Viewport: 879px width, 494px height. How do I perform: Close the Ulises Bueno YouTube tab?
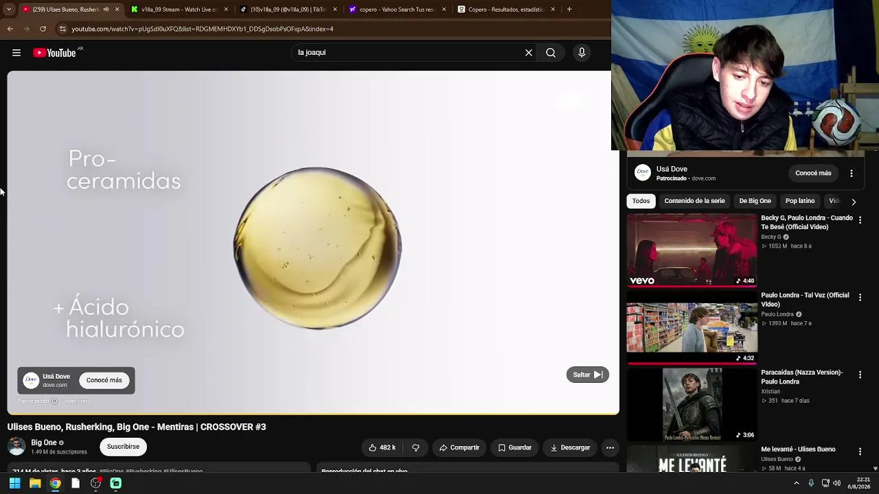tap(117, 10)
